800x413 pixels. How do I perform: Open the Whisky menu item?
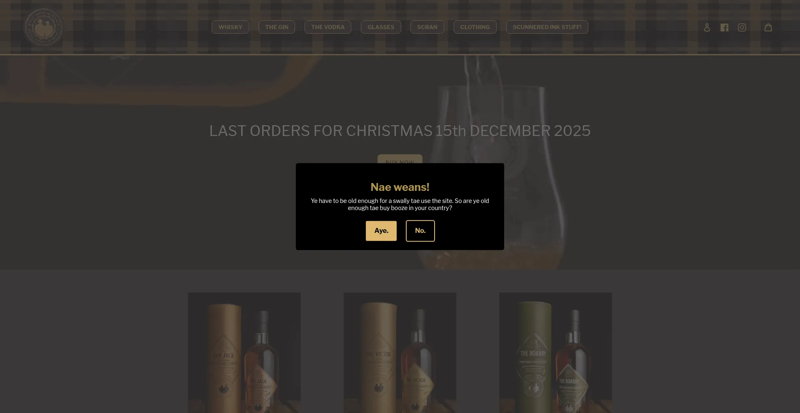230,27
